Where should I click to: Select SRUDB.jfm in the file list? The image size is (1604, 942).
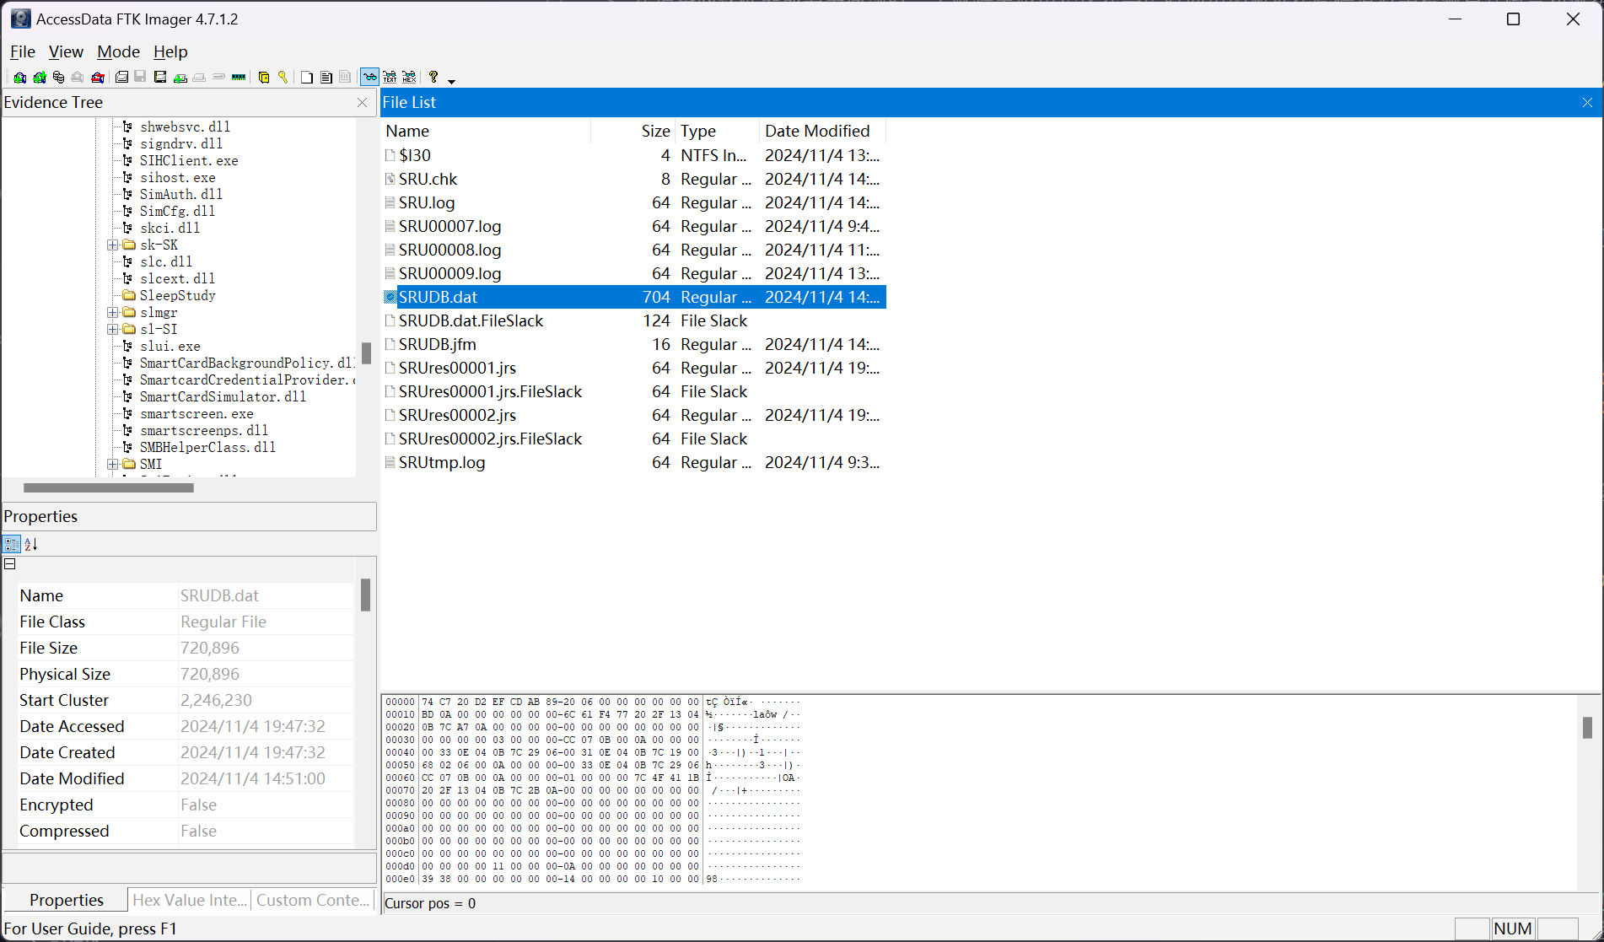tap(634, 344)
